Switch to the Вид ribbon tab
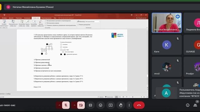 pos(55,18)
